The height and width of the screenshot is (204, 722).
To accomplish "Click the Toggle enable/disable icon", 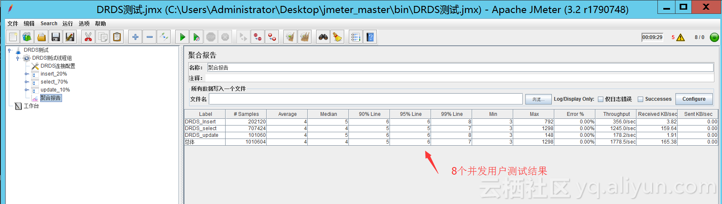I will coord(164,37).
